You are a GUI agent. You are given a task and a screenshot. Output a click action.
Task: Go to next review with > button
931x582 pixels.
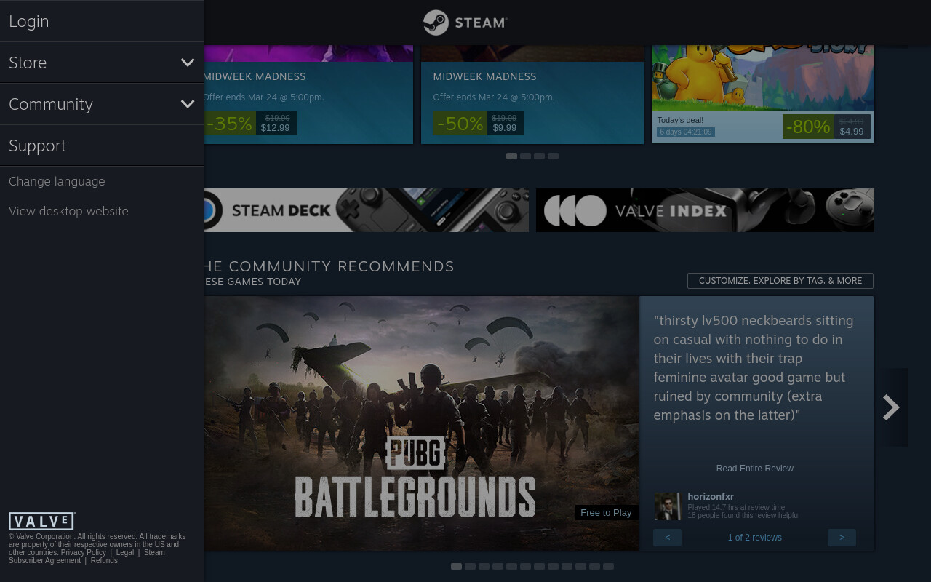[842, 538]
